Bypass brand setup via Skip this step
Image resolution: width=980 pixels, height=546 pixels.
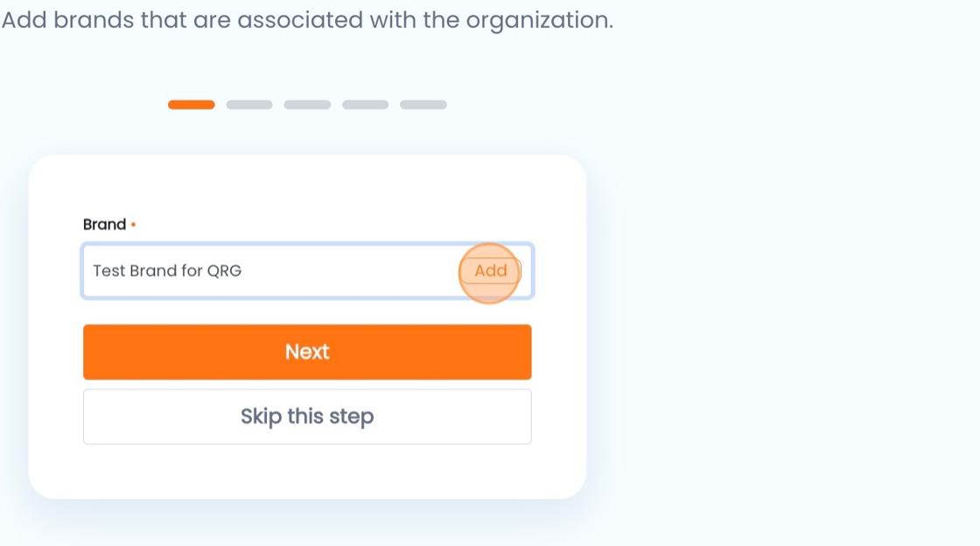coord(307,416)
